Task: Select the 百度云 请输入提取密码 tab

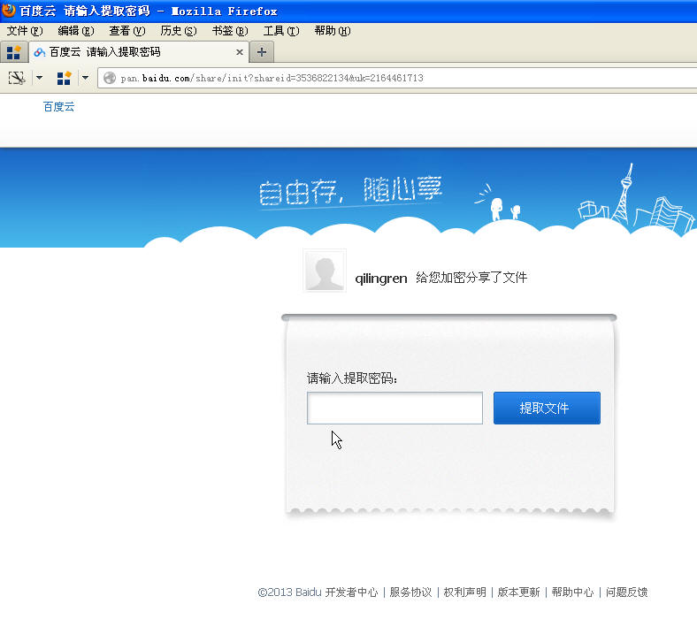Action: click(x=139, y=52)
